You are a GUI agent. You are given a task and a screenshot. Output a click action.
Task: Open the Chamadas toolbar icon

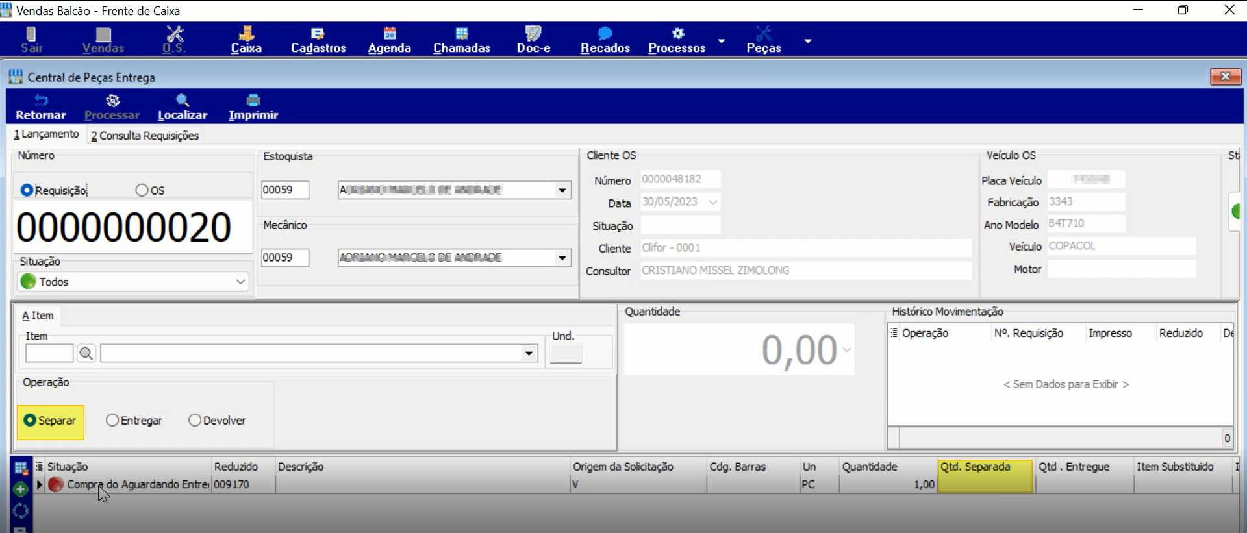tap(462, 33)
